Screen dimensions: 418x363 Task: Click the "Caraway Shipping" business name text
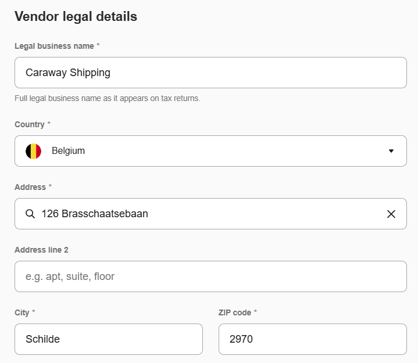[x=68, y=73]
